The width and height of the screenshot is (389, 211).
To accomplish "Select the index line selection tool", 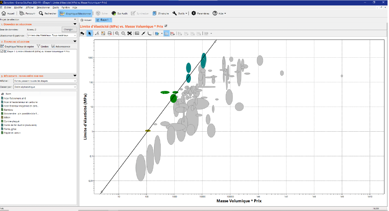I will coord(97,33).
